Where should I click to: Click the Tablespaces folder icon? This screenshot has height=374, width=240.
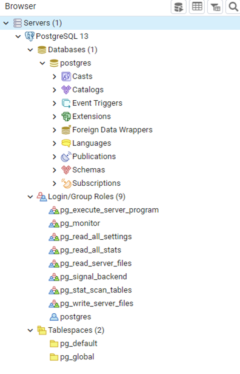point(42,330)
